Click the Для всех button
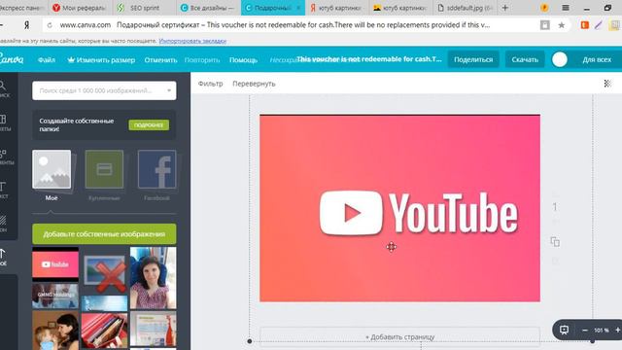The height and width of the screenshot is (350, 622). [x=597, y=59]
